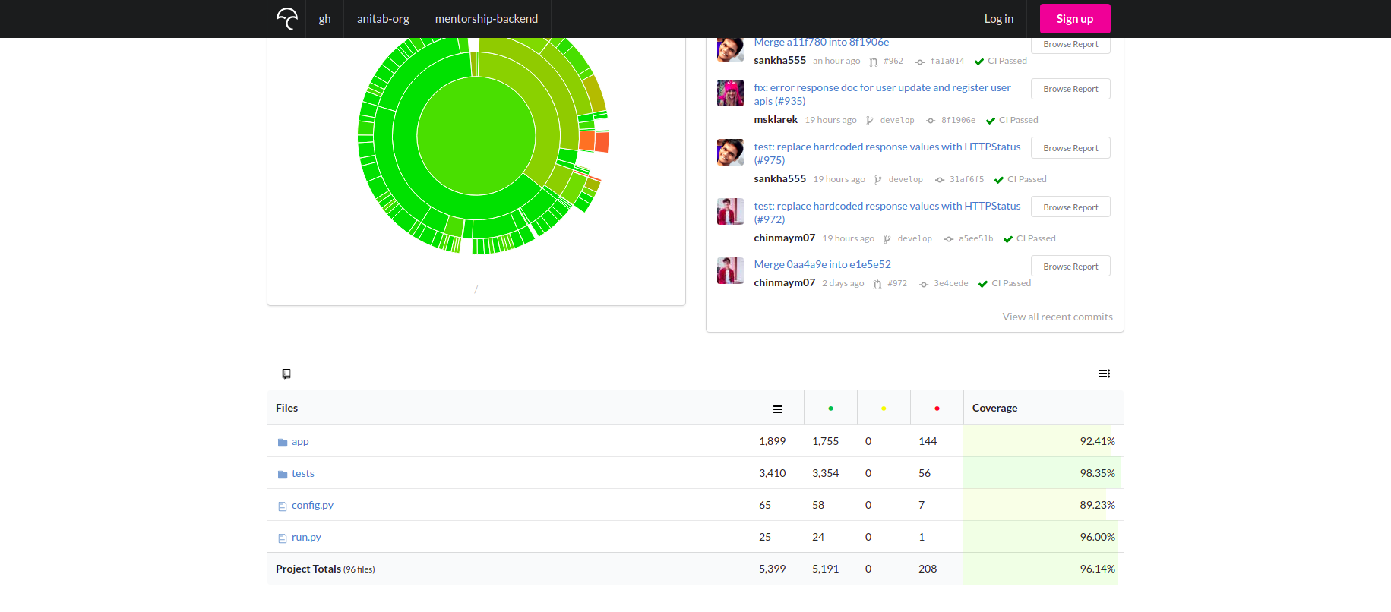Browse Report for 'Merge a11f780' commit

pos(1070,45)
